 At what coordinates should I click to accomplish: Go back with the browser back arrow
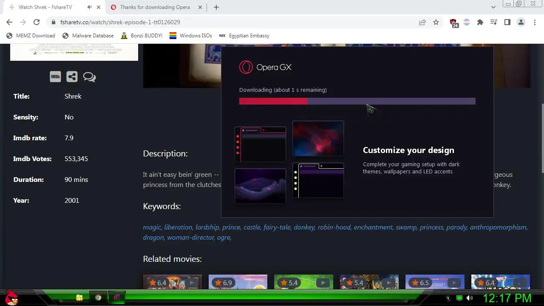coord(9,22)
